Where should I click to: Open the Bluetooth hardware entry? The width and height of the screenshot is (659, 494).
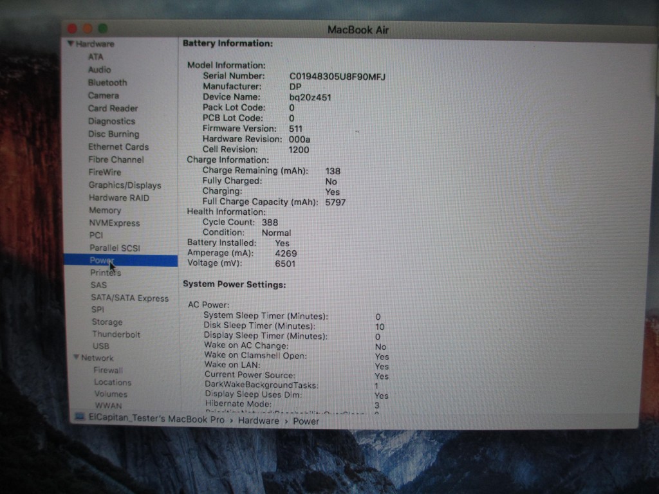pos(107,83)
